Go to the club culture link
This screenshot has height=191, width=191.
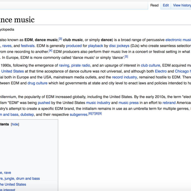[150, 65]
